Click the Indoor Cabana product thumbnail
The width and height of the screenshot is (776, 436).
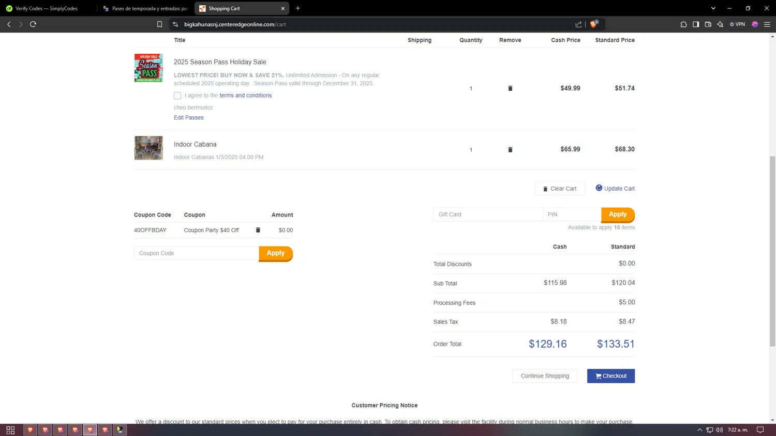pyautogui.click(x=148, y=148)
